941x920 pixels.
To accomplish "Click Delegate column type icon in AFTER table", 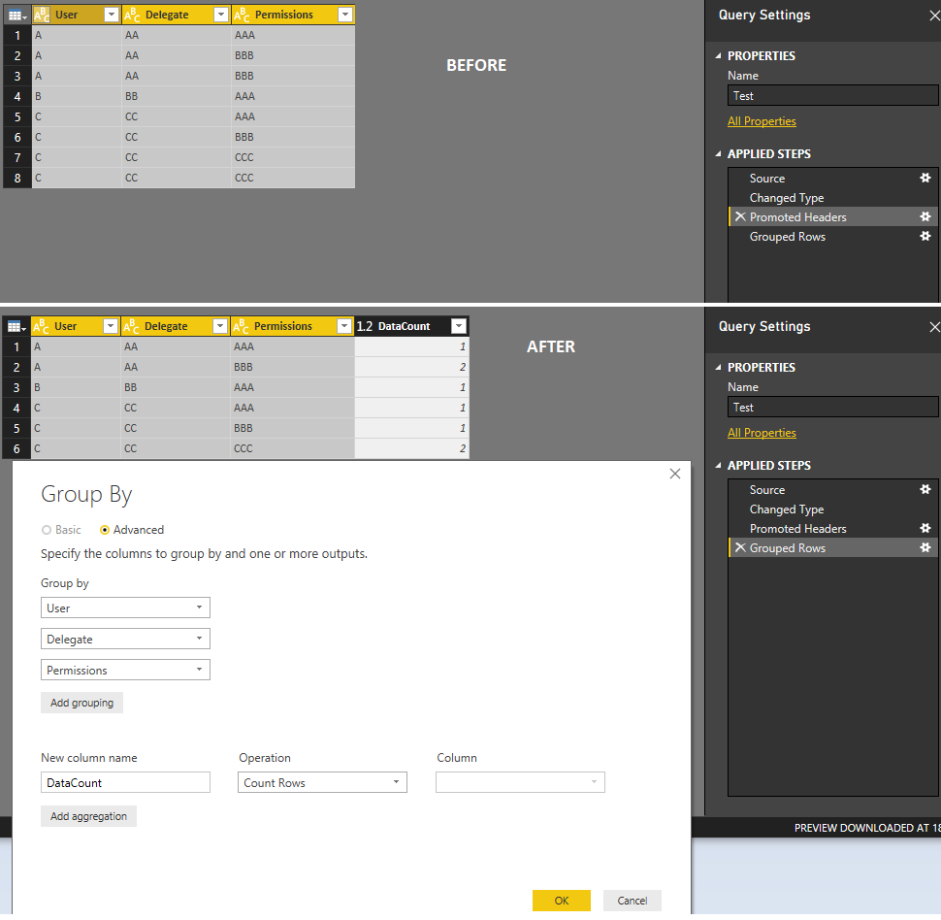I will [x=131, y=327].
